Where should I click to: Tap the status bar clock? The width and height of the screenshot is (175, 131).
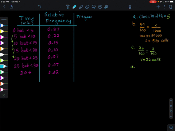point(5,2)
